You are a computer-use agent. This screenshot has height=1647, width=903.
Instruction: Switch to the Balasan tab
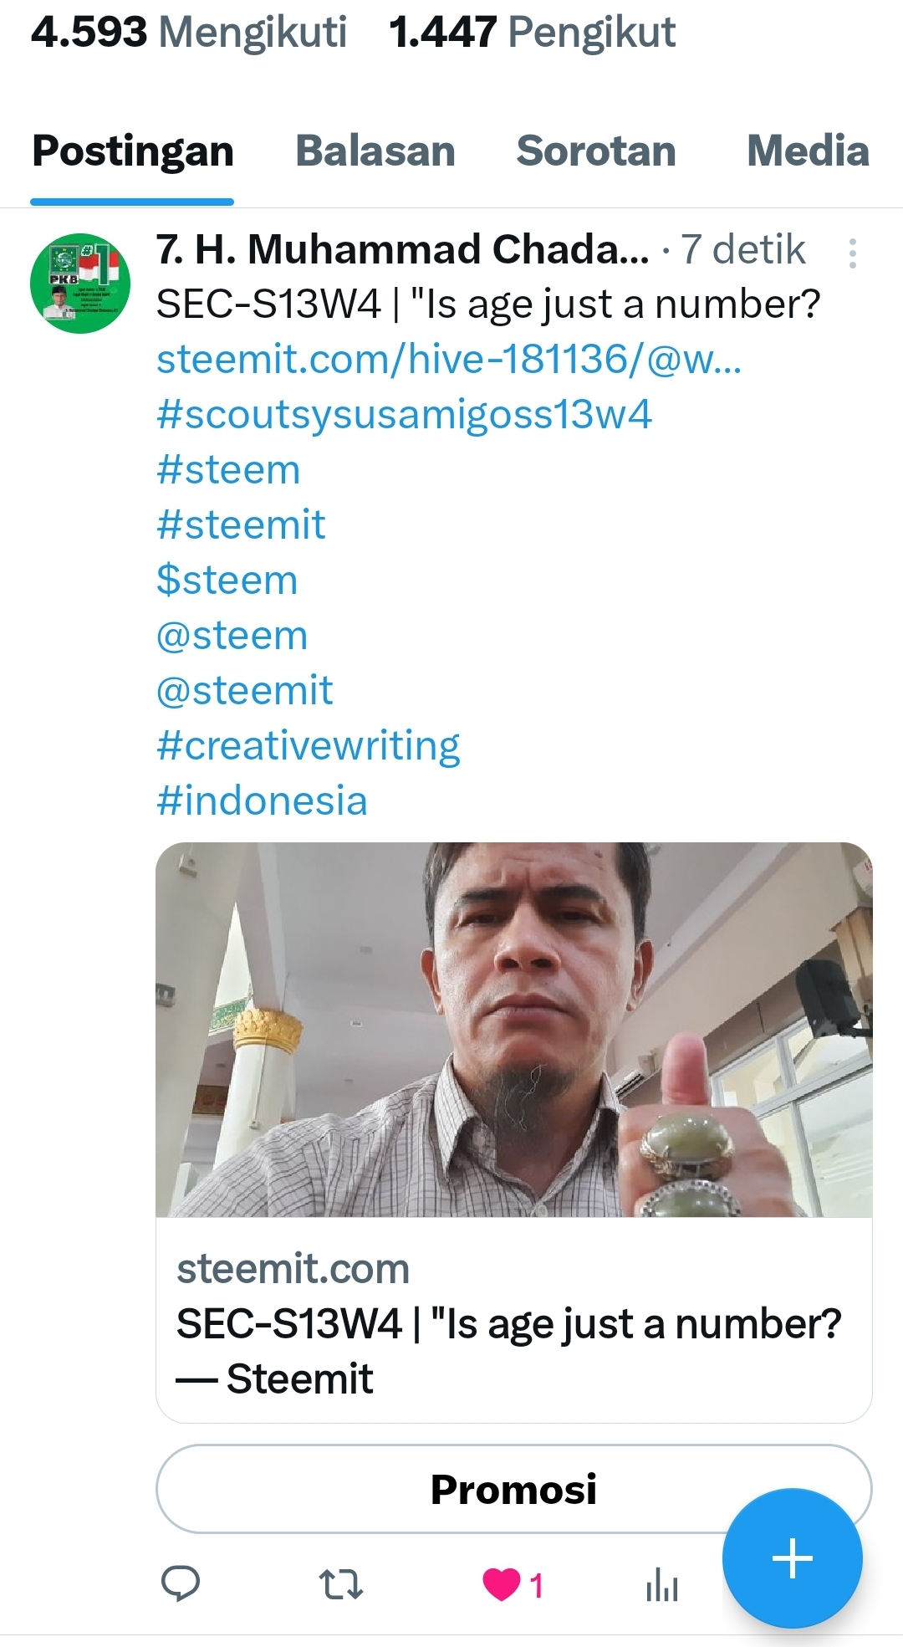pos(375,151)
